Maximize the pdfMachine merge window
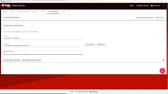The image size is (168, 94). click(162, 1)
